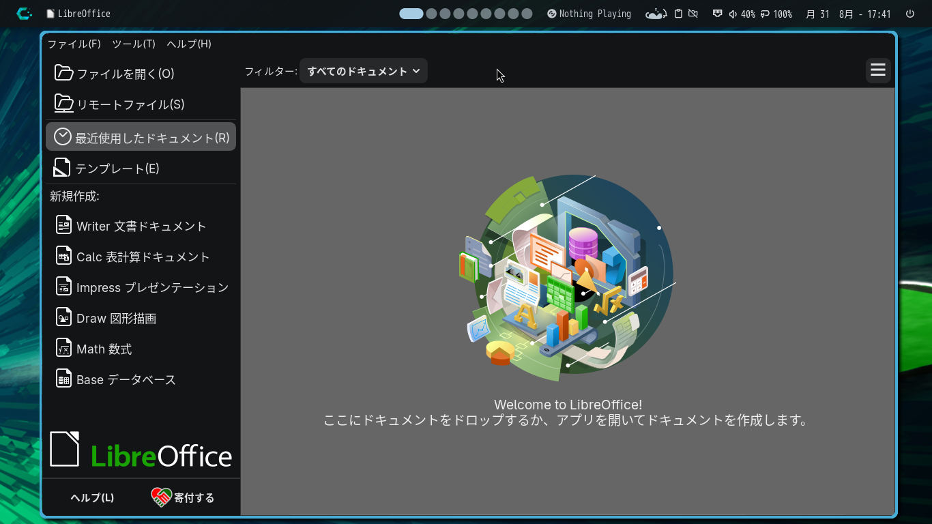932x524 pixels.
Task: Click the Nothing Playing media indicator
Action: point(589,14)
